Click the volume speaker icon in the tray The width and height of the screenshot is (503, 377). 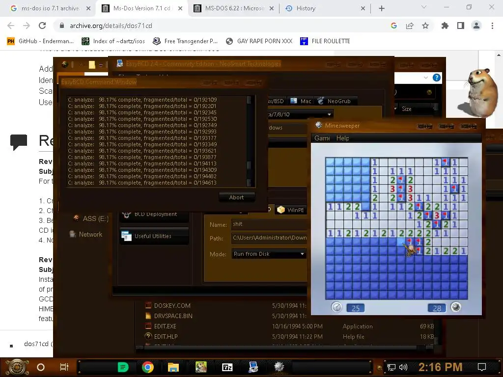pos(403,367)
